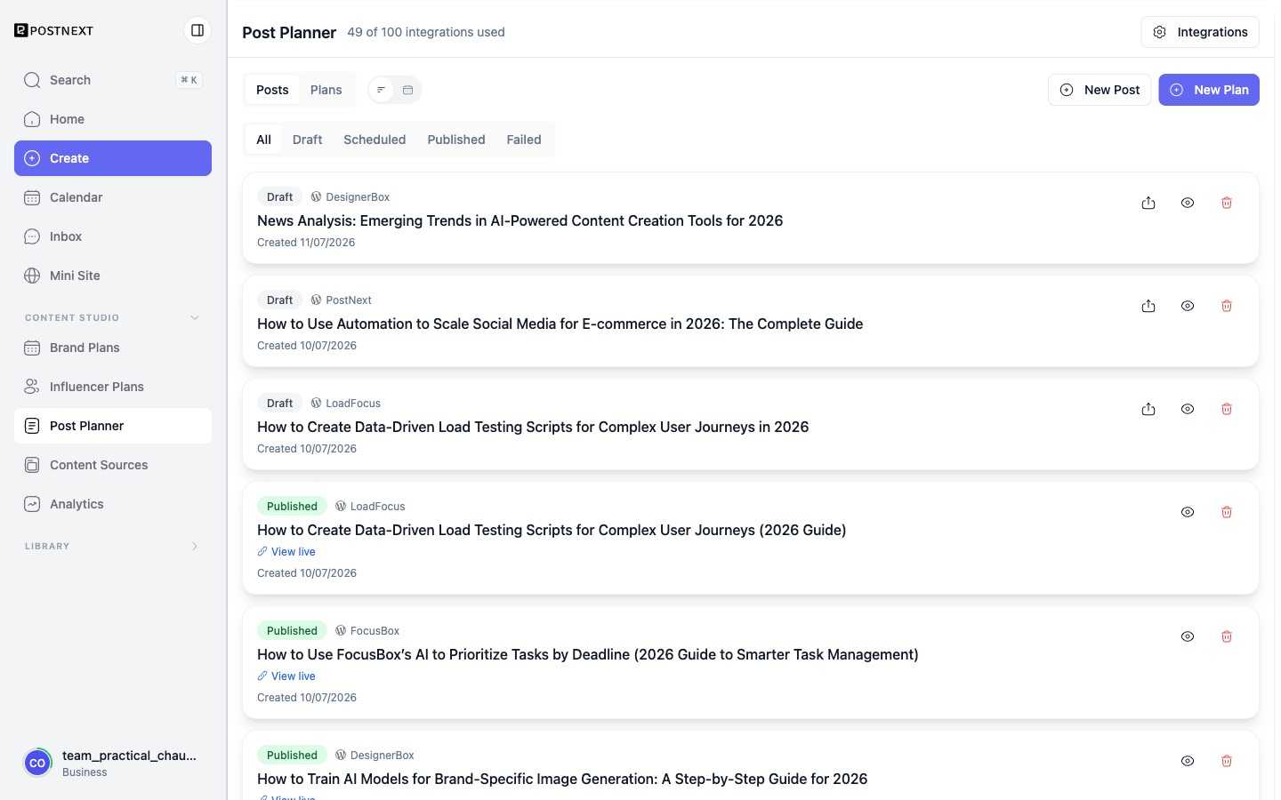1281x800 pixels.
Task: Click the New Plan button
Action: pyautogui.click(x=1209, y=90)
